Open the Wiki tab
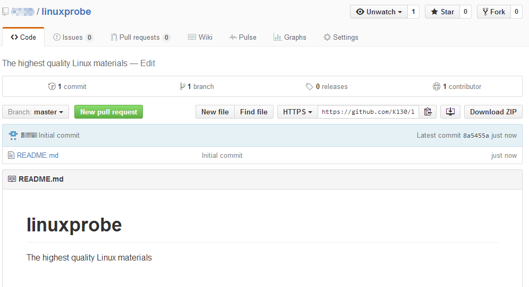 pos(200,38)
